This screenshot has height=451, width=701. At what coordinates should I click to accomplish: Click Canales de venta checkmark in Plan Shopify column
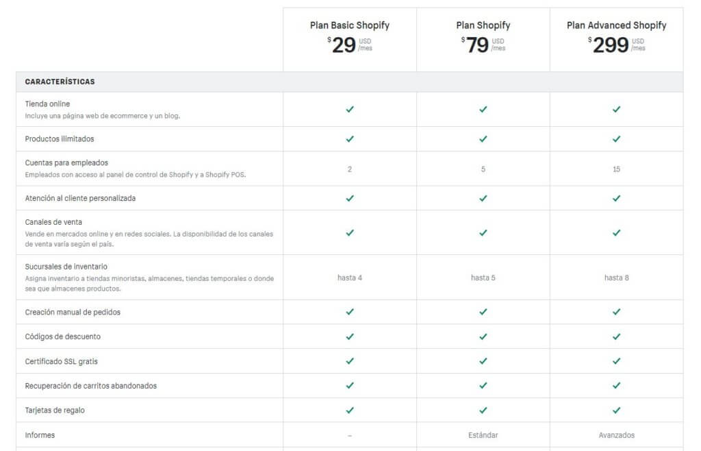pyautogui.click(x=483, y=232)
